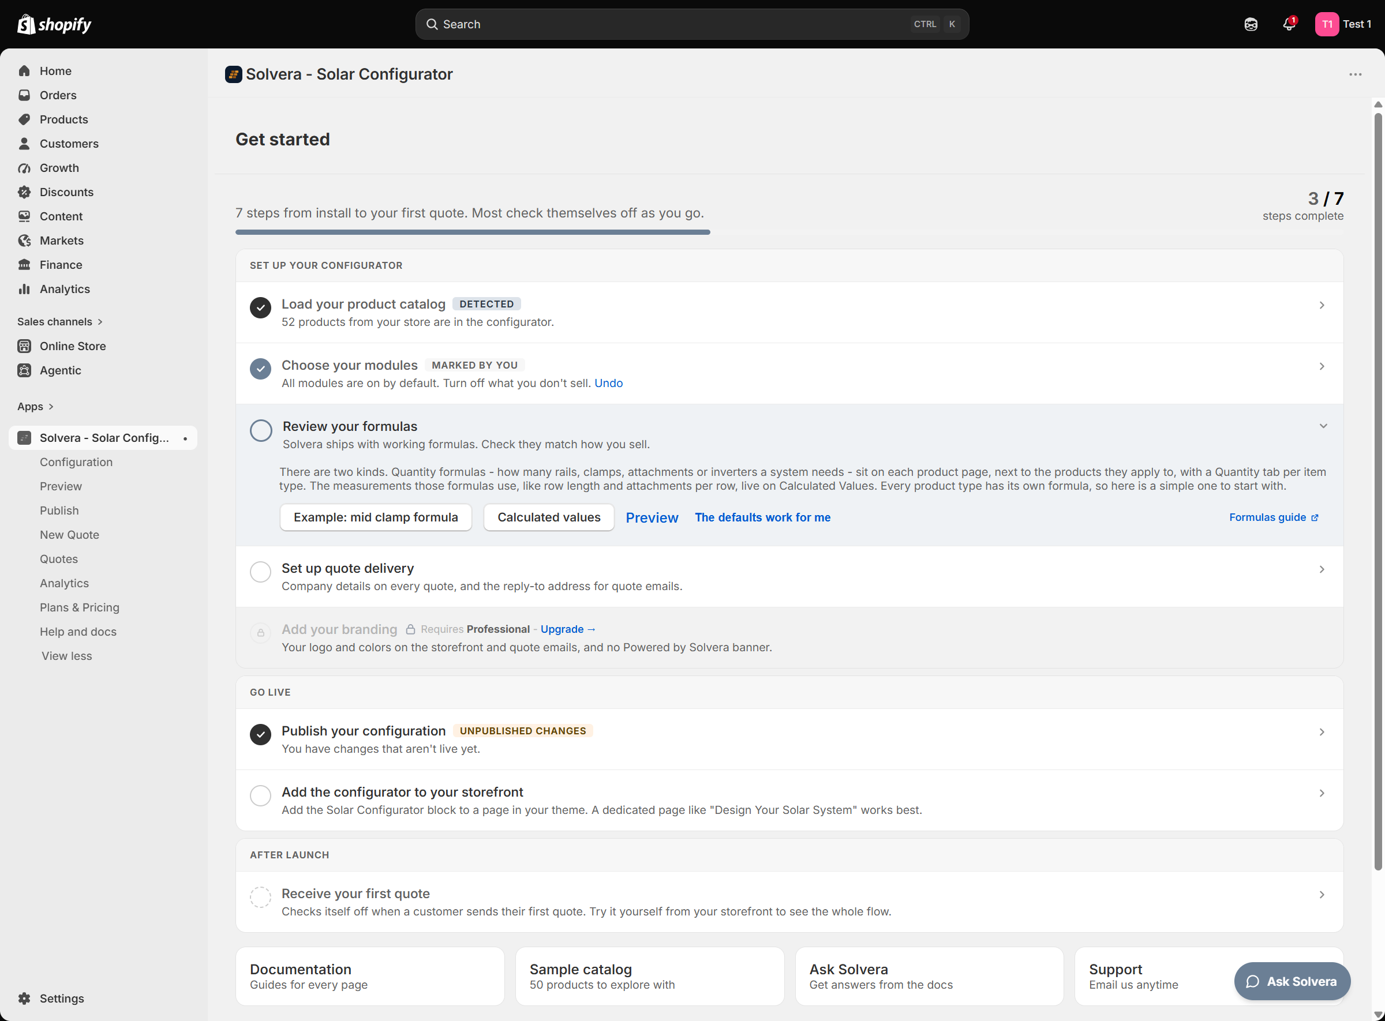Toggle the Choose your modules checkmark
1385x1021 pixels.
tap(260, 369)
